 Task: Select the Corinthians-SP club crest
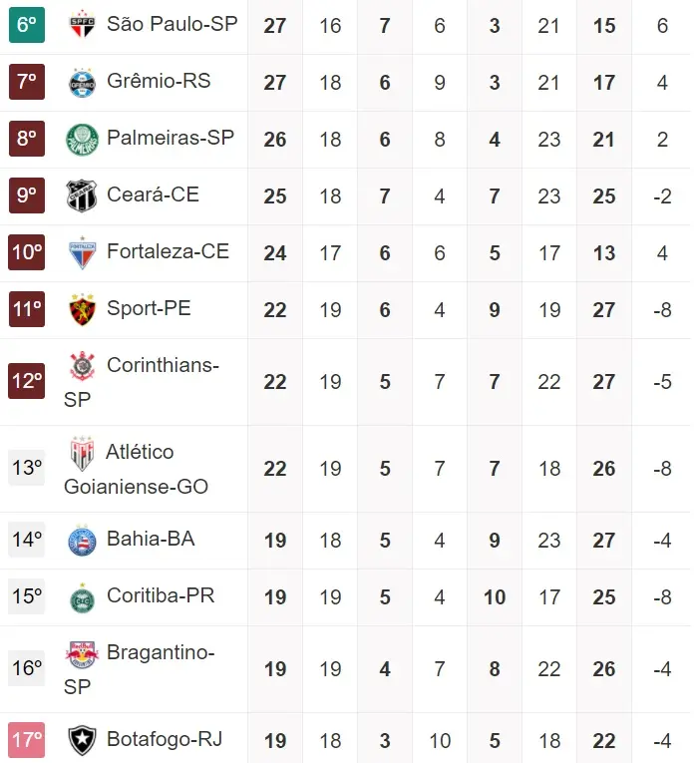[81, 366]
